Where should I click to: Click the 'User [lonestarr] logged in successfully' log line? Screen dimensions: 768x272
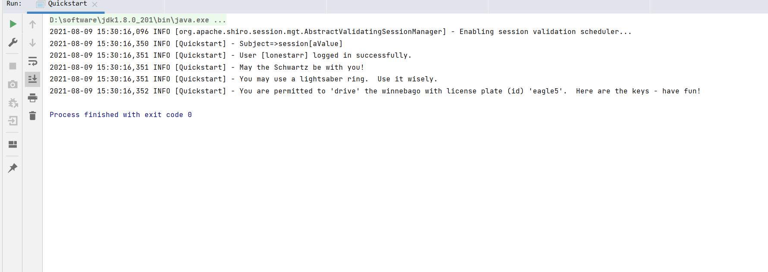pyautogui.click(x=230, y=55)
